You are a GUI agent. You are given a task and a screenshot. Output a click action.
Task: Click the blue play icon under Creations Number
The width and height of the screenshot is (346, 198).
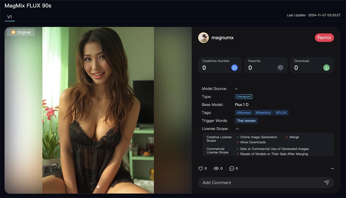coord(234,68)
